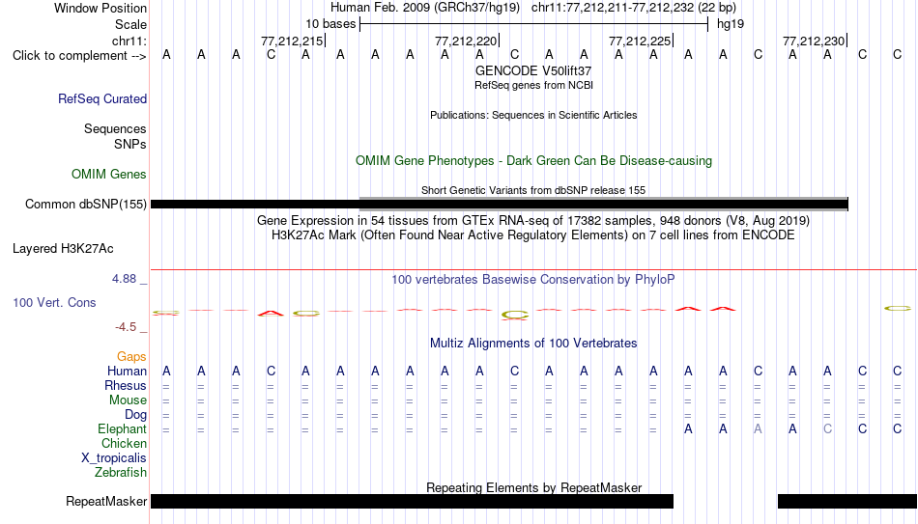Image resolution: width=918 pixels, height=524 pixels.
Task: Click the SNPs track label
Action: (x=130, y=144)
